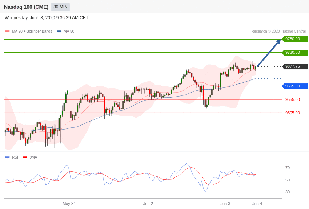Click the 9555.00 red support label

(292, 99)
